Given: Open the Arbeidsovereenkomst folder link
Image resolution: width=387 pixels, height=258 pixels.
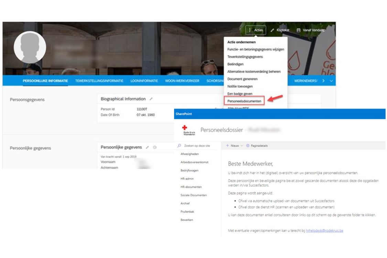Looking at the screenshot, I should [x=194, y=162].
